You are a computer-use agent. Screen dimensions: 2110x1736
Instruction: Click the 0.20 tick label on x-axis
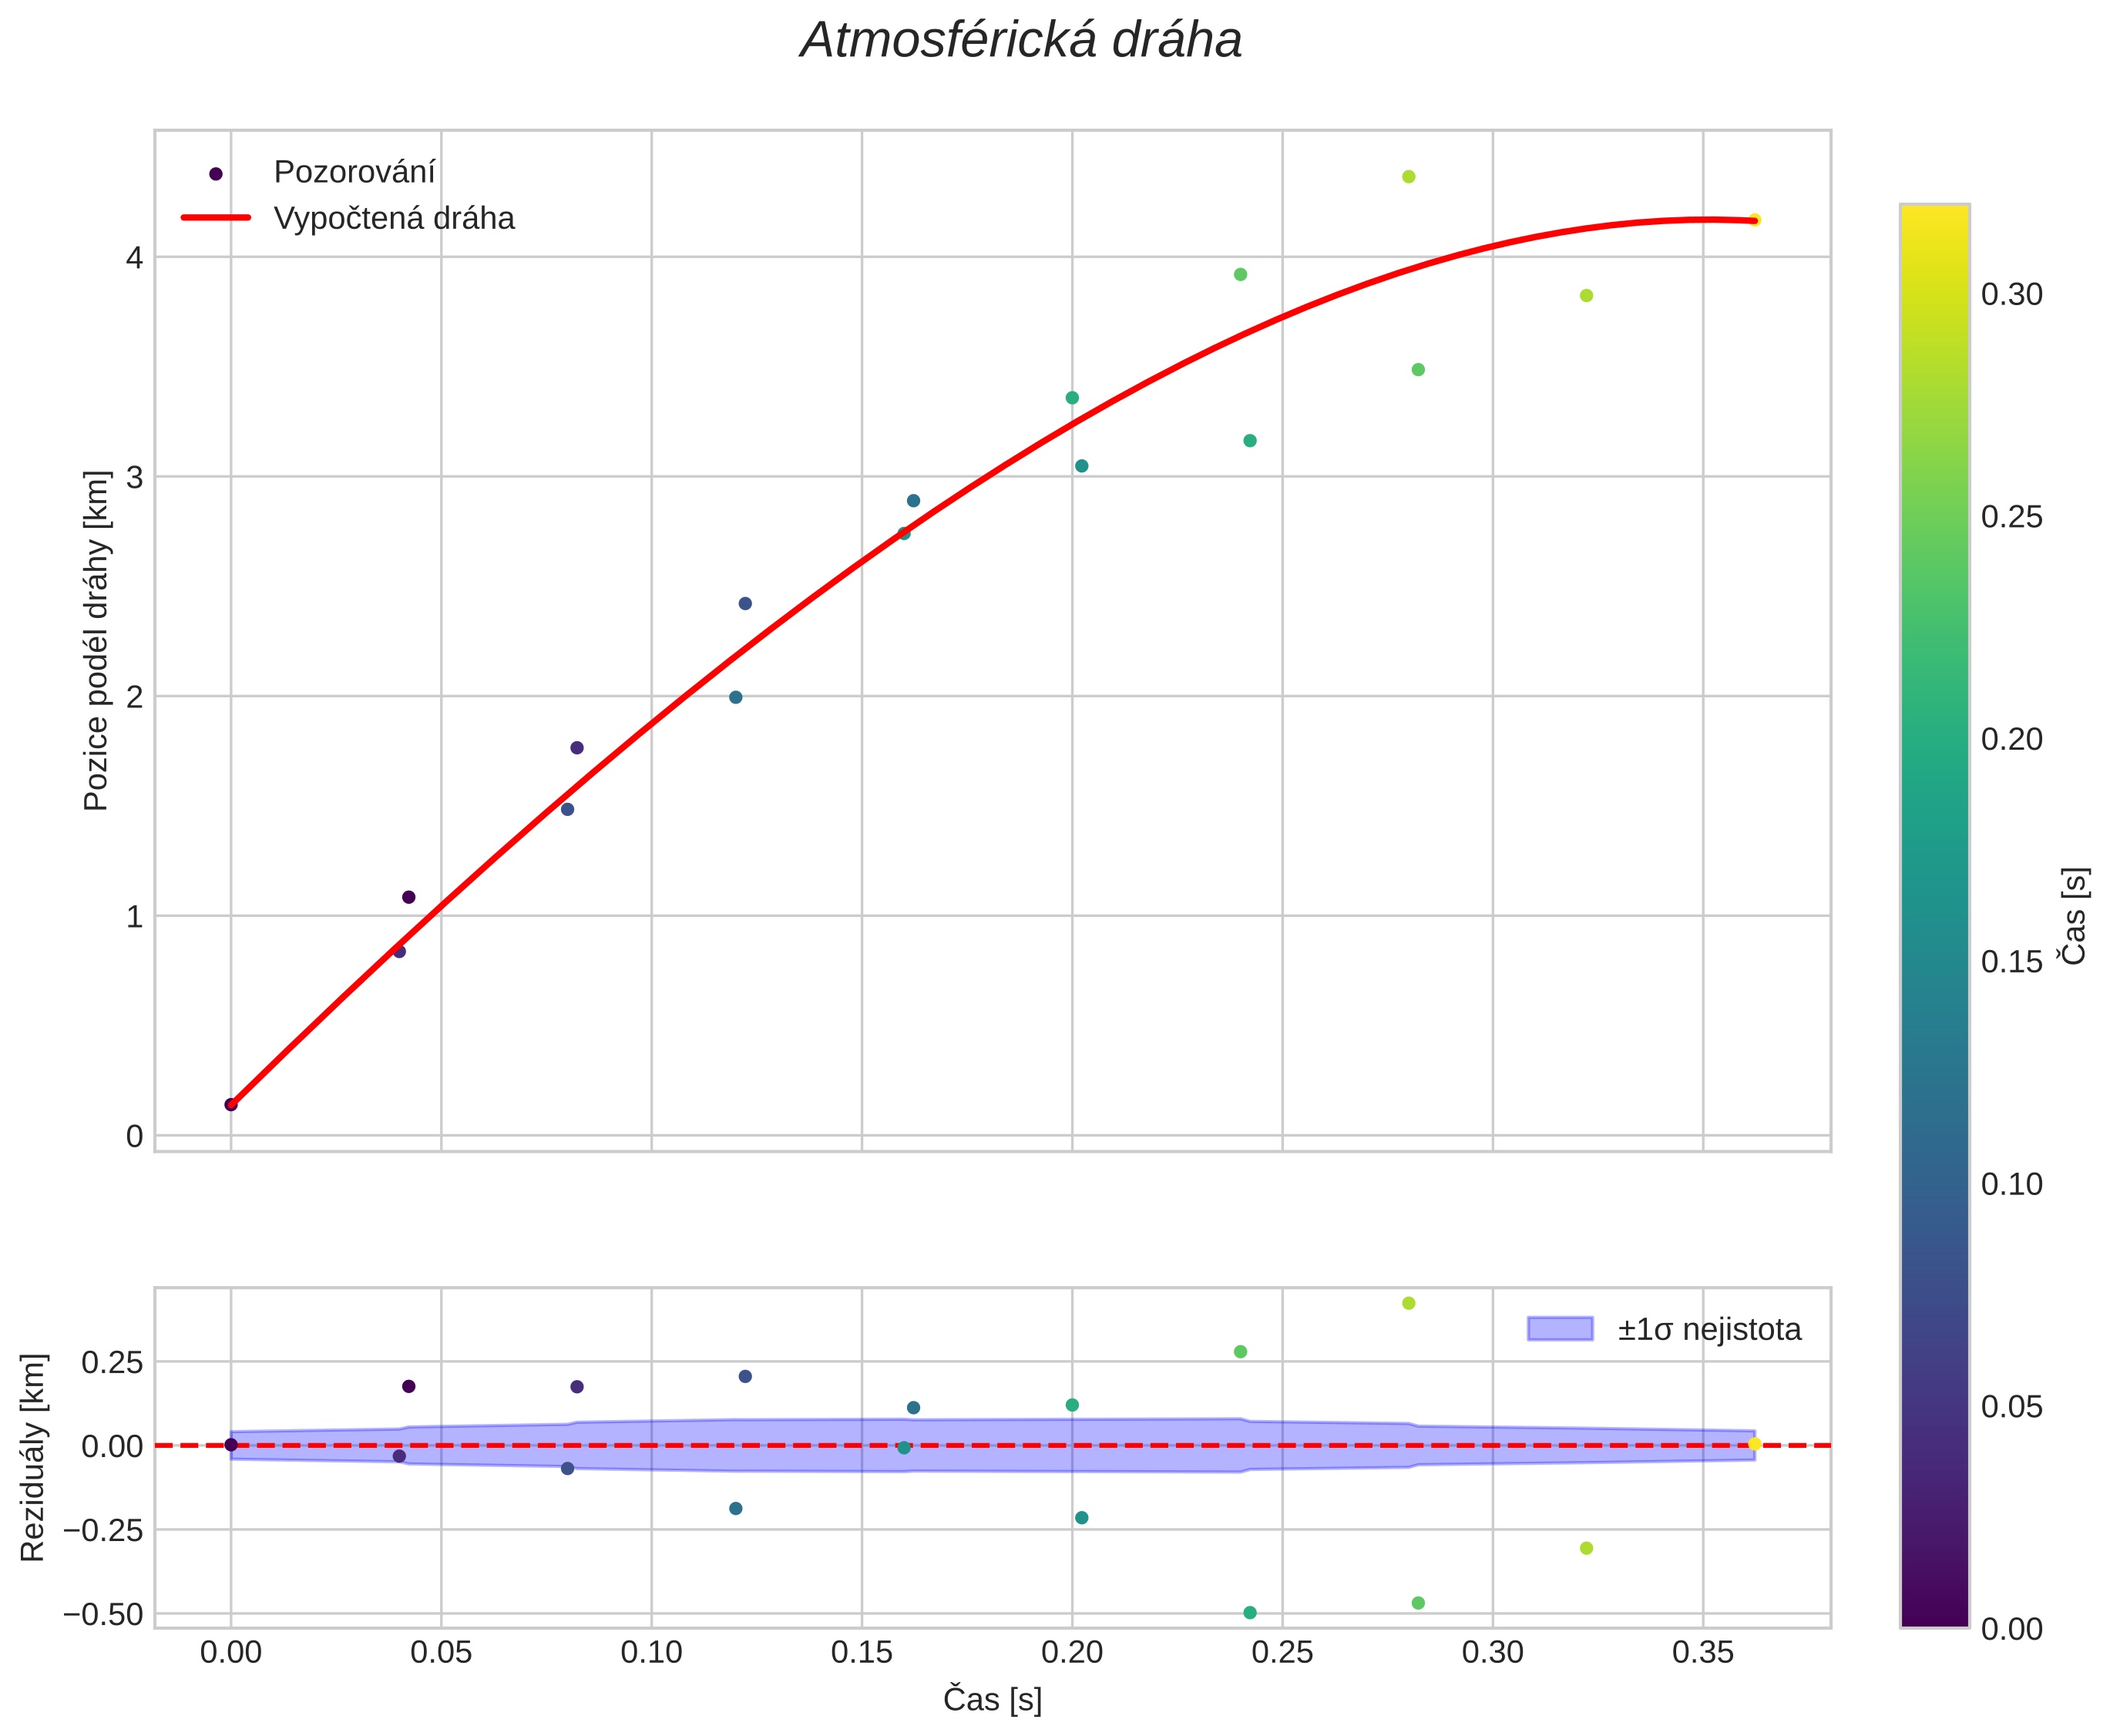1072,1652
